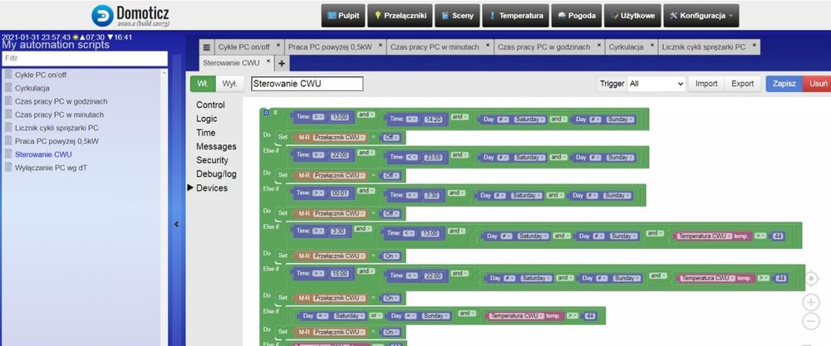831x346 pixels.
Task: Open the If block mutator gear
Action: pos(266,112)
